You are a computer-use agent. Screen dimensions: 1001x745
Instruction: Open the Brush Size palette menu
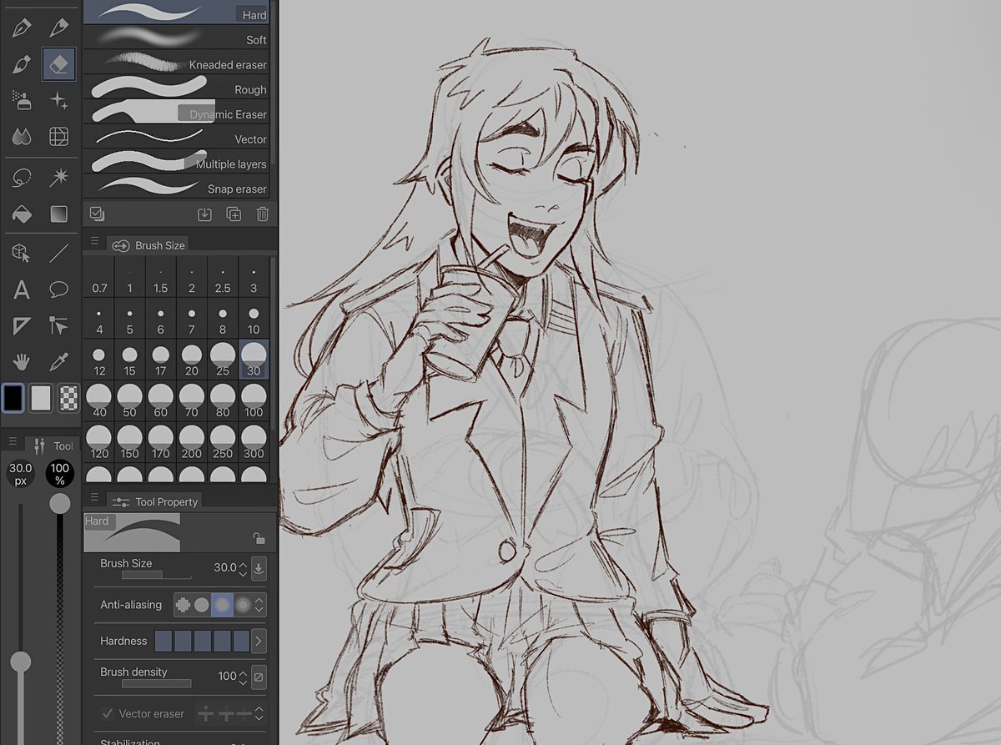tap(94, 240)
